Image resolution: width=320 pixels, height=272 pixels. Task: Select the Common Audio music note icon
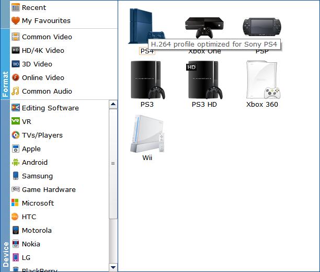(x=16, y=91)
